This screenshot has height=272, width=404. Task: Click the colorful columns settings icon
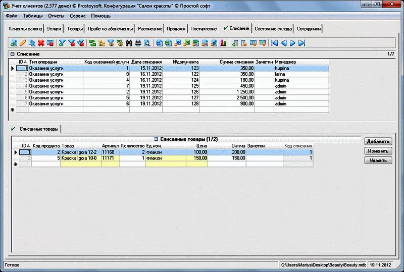[262, 43]
